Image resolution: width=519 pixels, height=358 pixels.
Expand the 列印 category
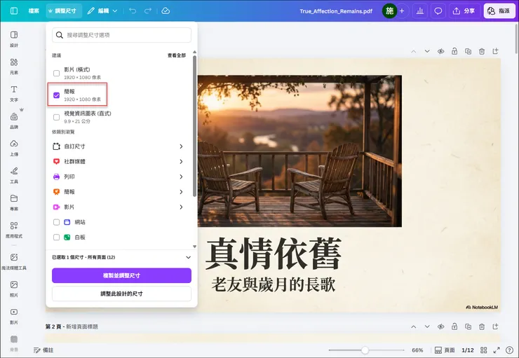118,177
